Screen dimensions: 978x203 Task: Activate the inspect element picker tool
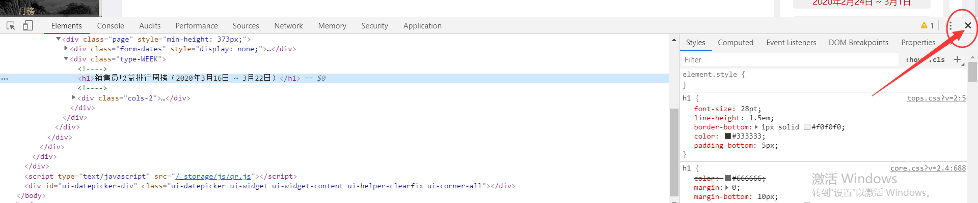click(11, 25)
